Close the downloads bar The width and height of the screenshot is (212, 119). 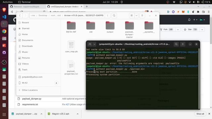click(209, 114)
